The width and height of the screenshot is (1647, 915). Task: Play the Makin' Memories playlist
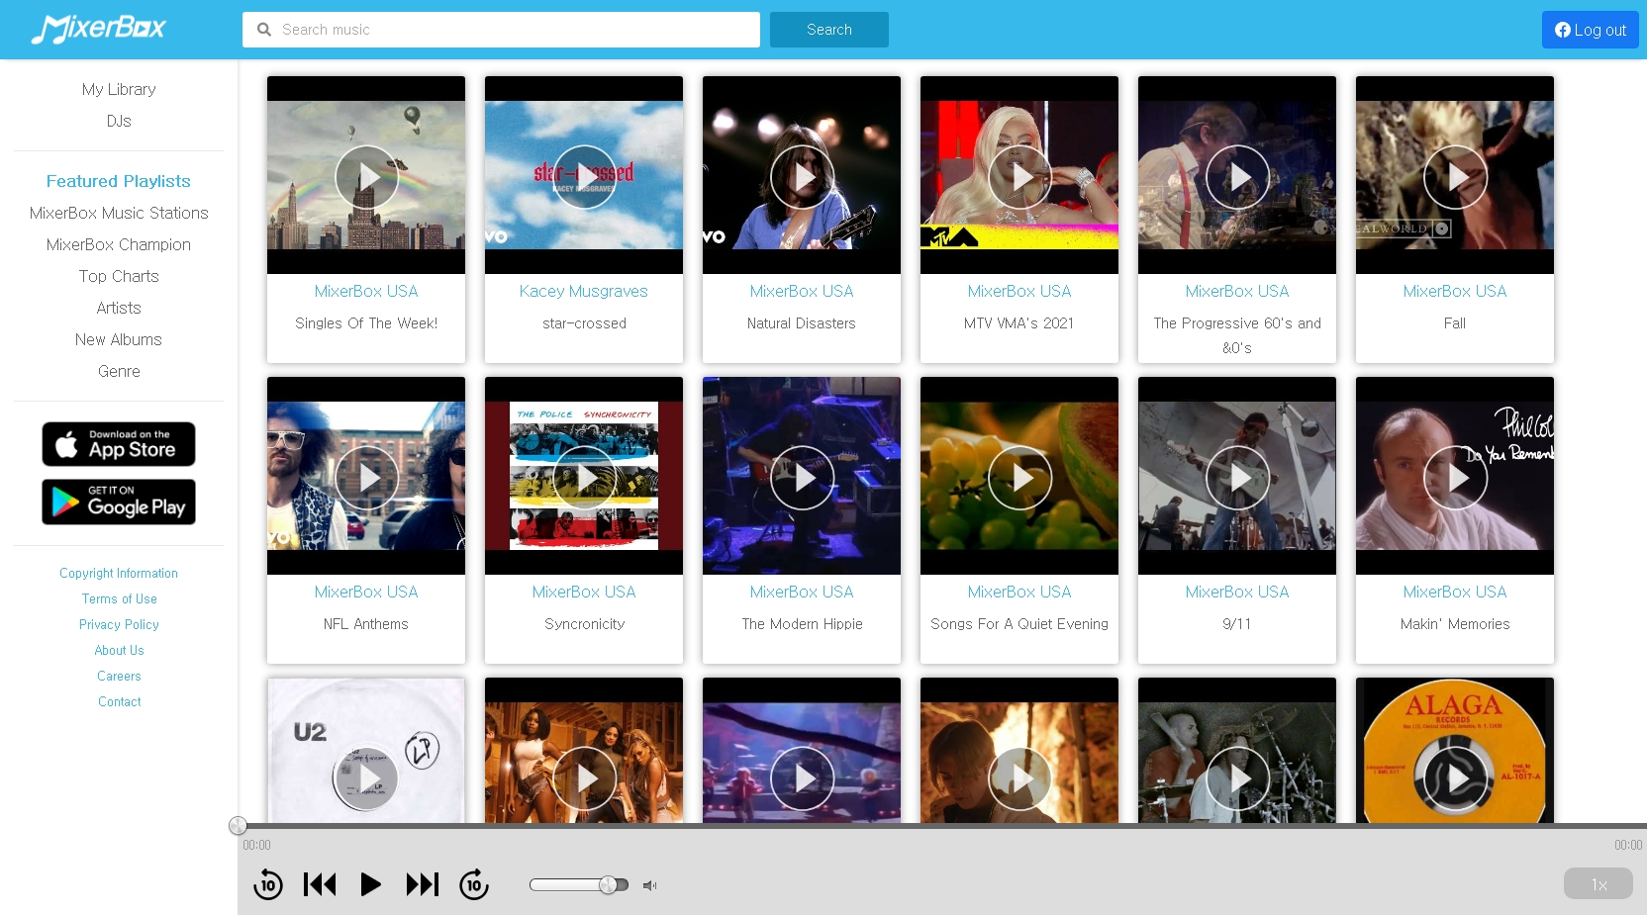[1455, 478]
